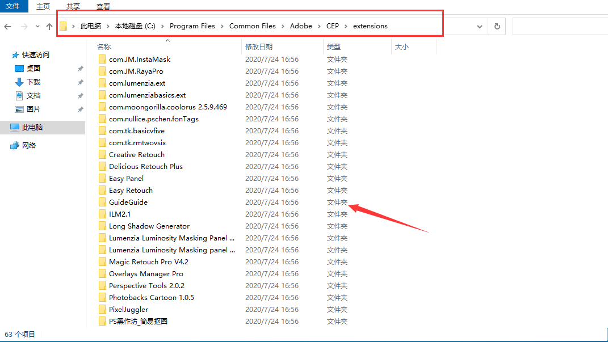Select Overlays Manager Pro folder name

(x=146, y=274)
